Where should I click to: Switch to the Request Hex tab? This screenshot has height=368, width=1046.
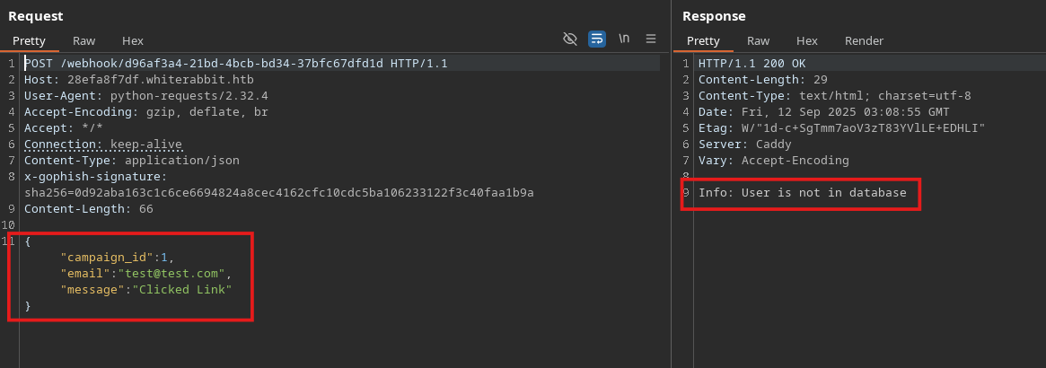[x=133, y=40]
